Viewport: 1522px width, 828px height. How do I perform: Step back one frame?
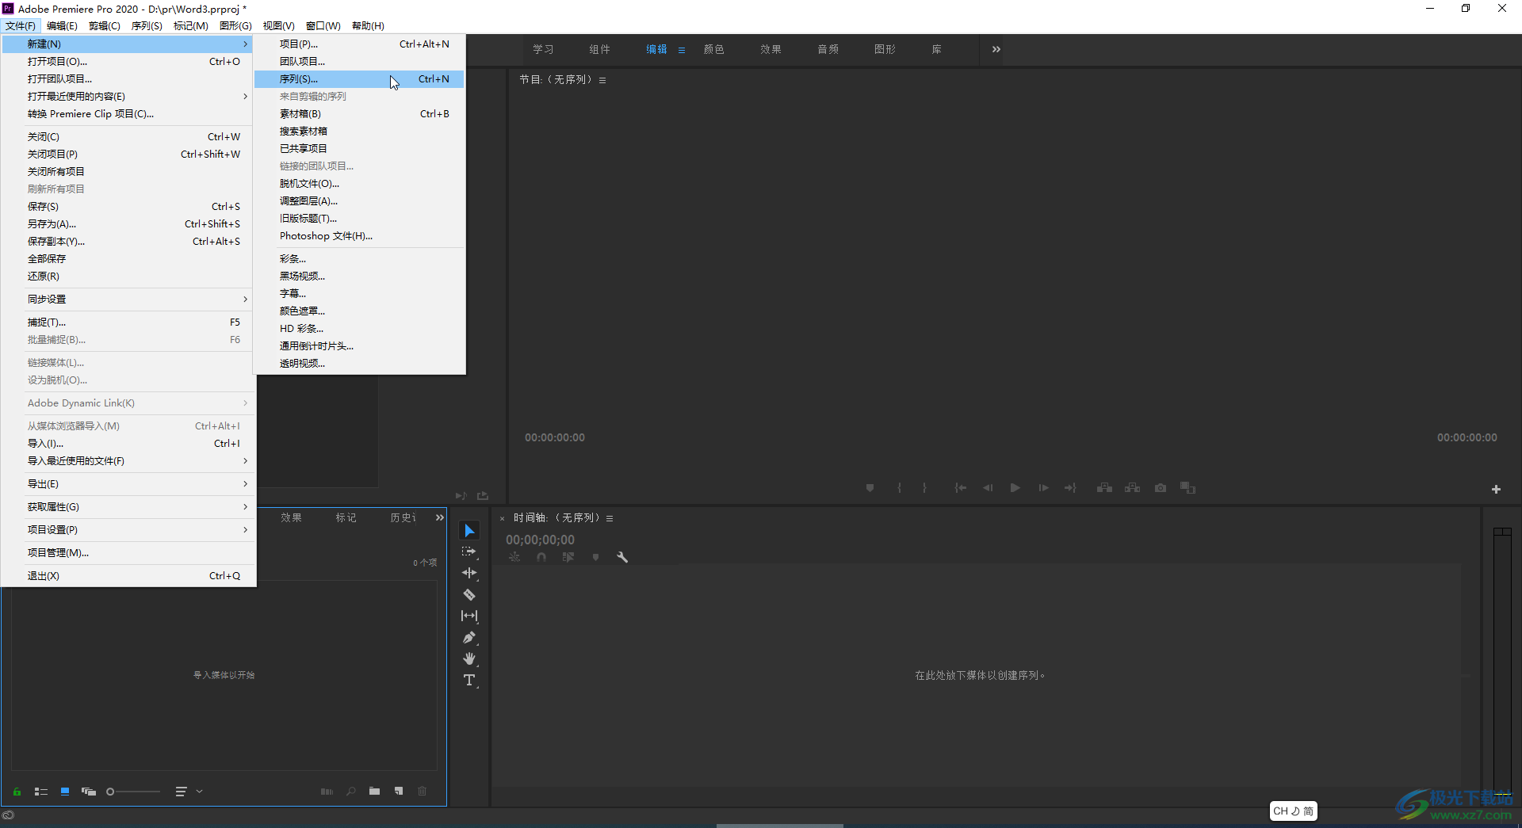pos(988,488)
